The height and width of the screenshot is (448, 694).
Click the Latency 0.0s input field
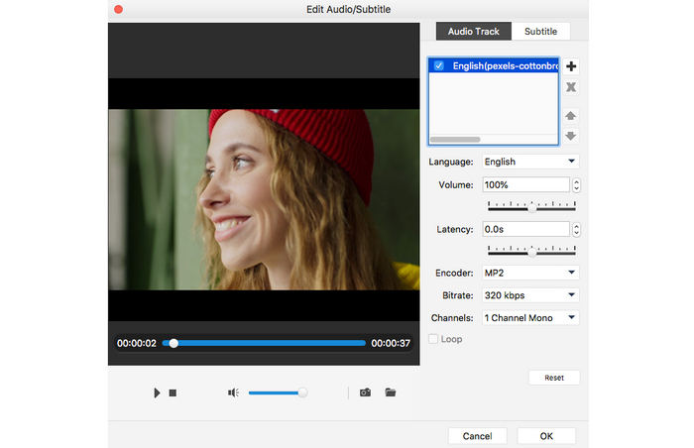pyautogui.click(x=525, y=229)
